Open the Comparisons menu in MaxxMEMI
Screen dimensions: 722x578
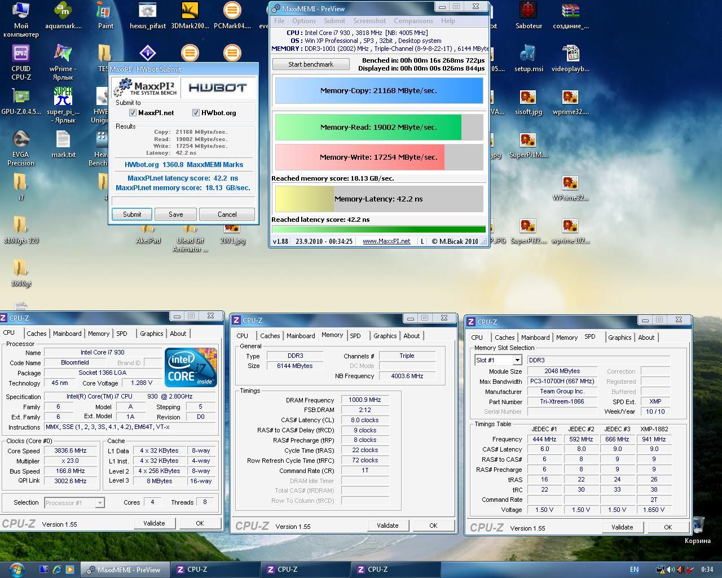413,21
